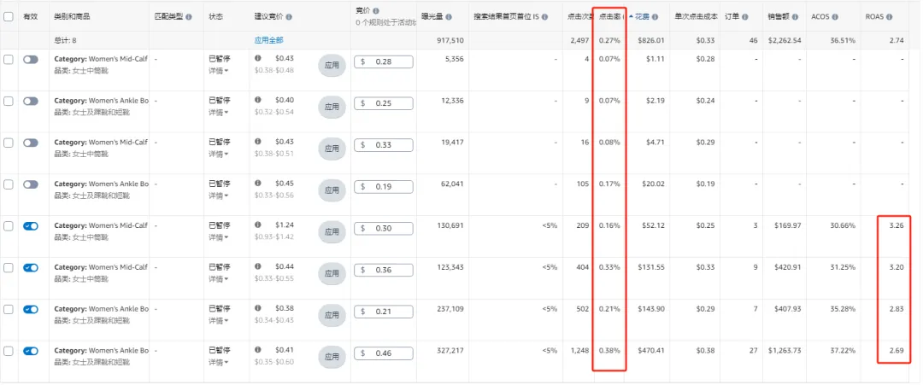Sort table by 类别和商品 column header
923x385 pixels.
[72, 17]
